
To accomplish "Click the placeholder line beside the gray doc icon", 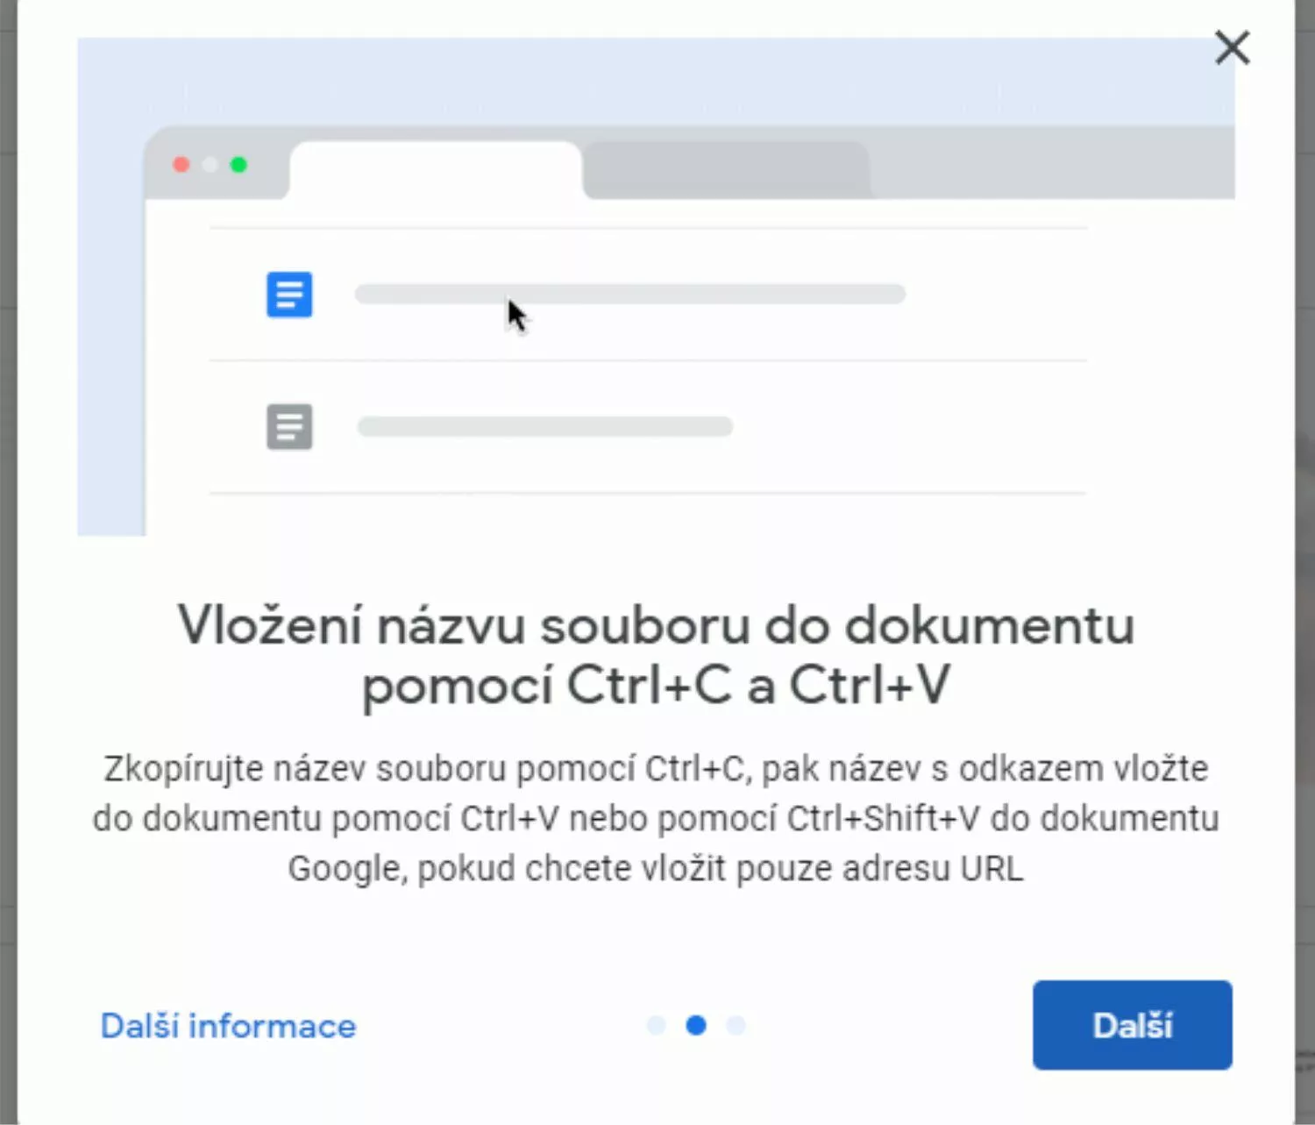I will coord(545,427).
